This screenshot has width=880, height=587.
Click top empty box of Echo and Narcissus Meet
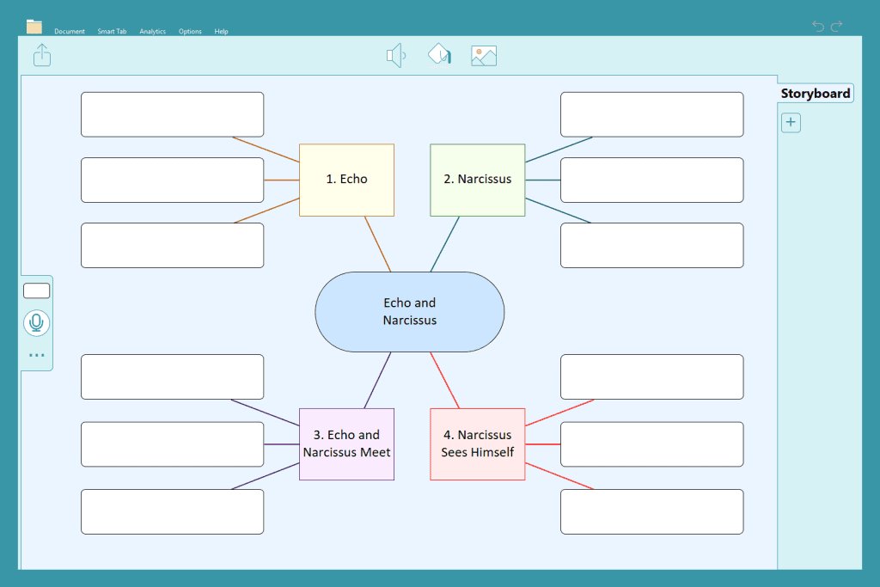(172, 377)
